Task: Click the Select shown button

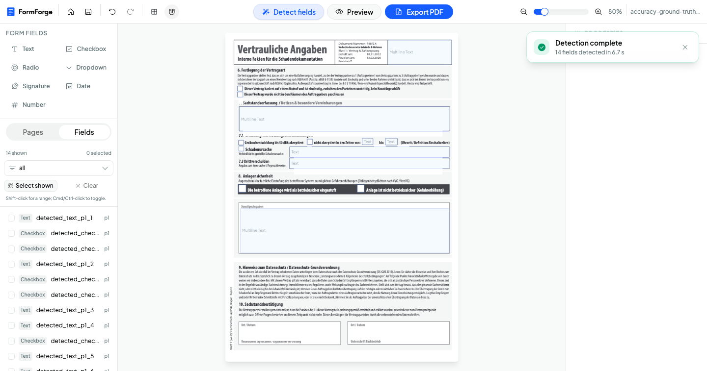Action: [31, 186]
